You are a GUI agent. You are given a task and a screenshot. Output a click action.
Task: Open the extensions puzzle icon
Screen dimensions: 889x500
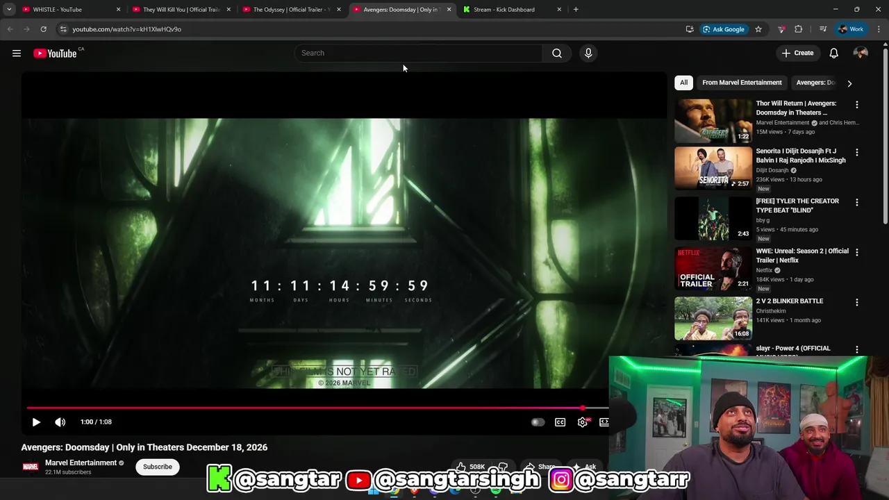click(x=799, y=29)
